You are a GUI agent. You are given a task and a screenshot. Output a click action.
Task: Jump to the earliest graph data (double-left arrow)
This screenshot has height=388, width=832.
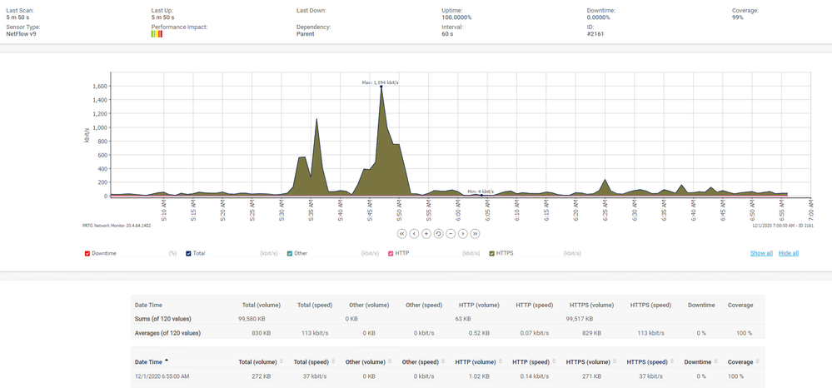[401, 234]
